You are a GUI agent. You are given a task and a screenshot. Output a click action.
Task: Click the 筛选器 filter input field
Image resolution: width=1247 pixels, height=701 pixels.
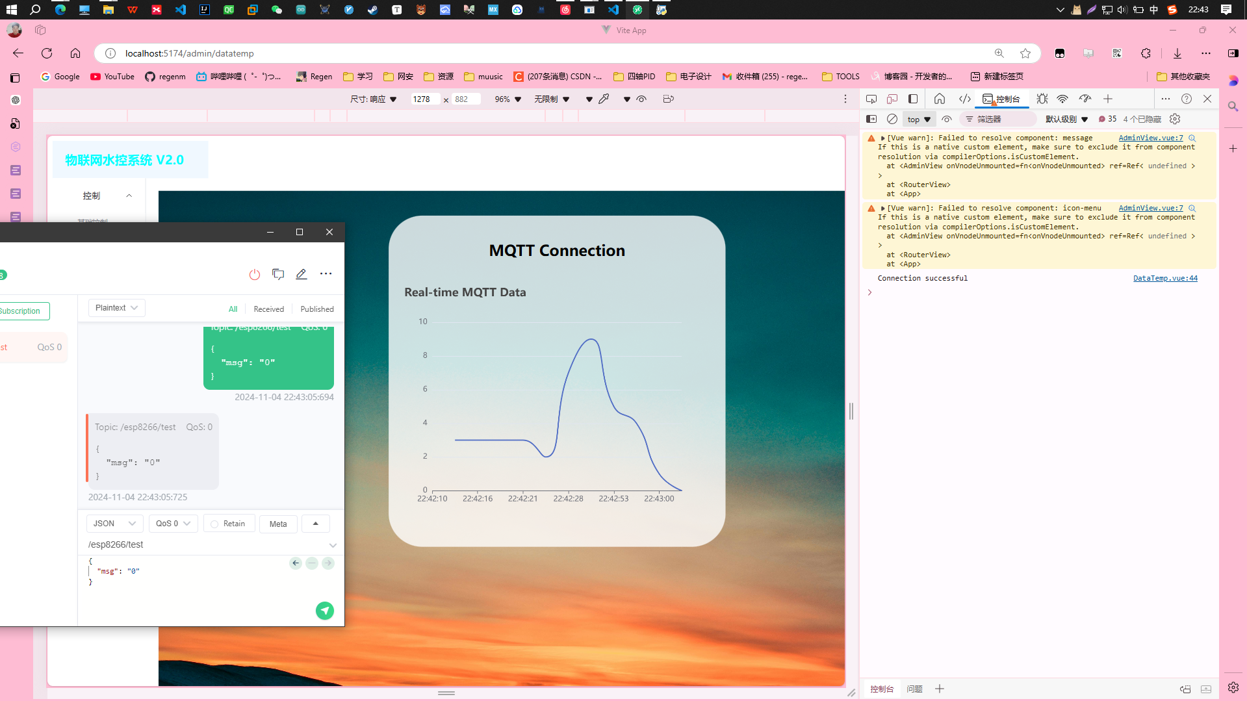(x=999, y=119)
